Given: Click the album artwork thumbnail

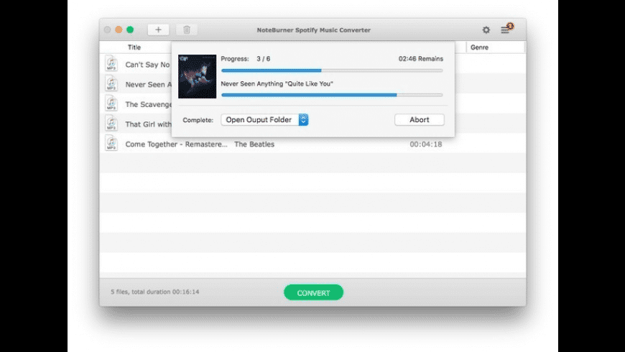Looking at the screenshot, I should coord(198,77).
